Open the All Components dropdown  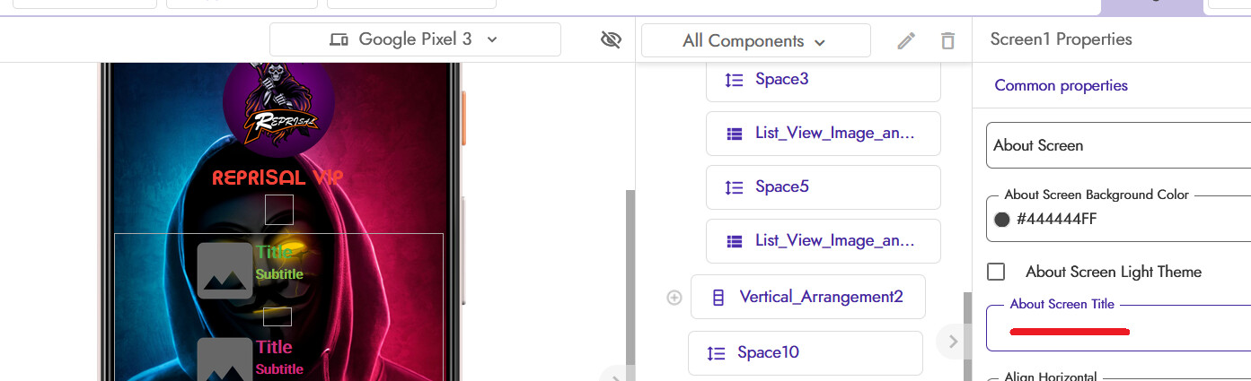tap(756, 40)
